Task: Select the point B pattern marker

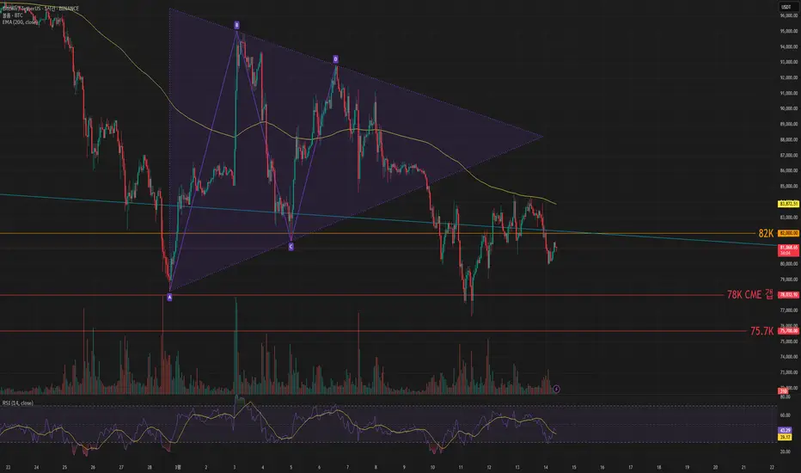Action: point(236,25)
